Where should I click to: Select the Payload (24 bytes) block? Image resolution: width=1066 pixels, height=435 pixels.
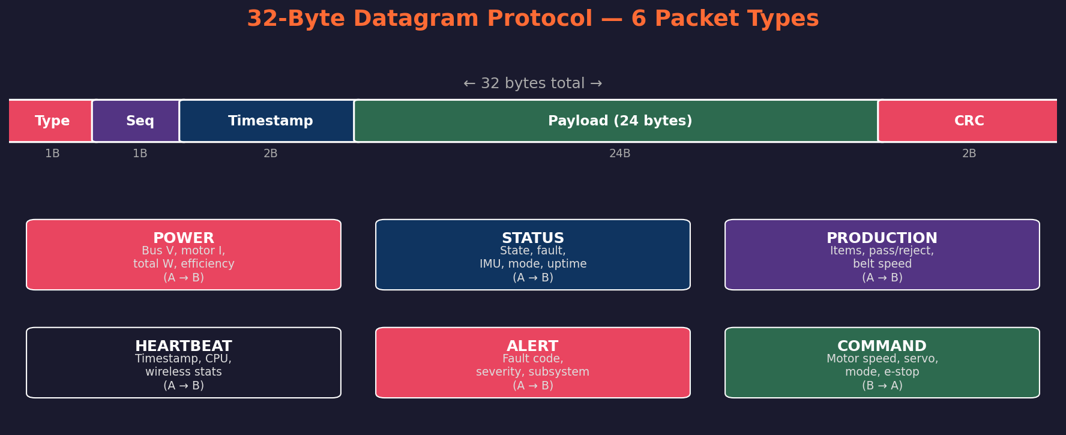(x=619, y=121)
